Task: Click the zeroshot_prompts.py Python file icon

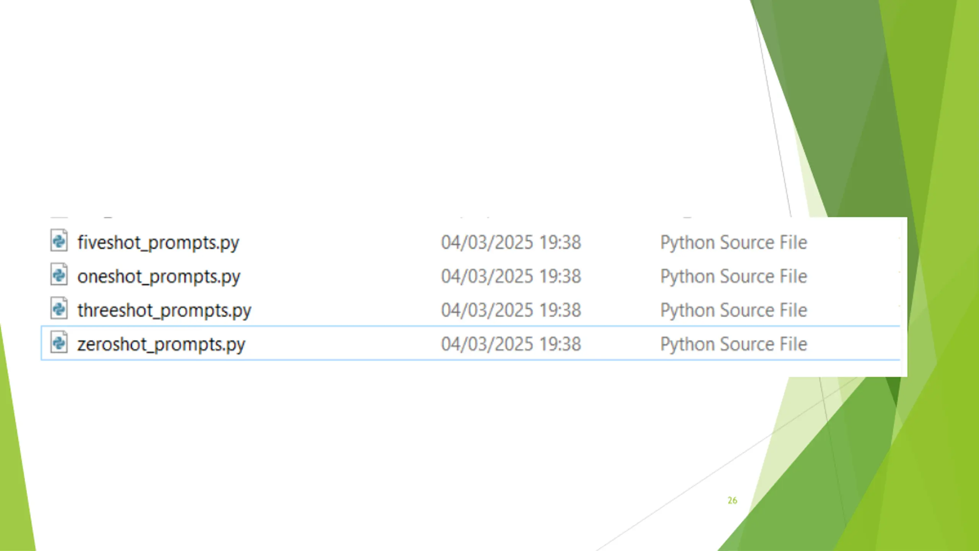Action: pos(59,342)
